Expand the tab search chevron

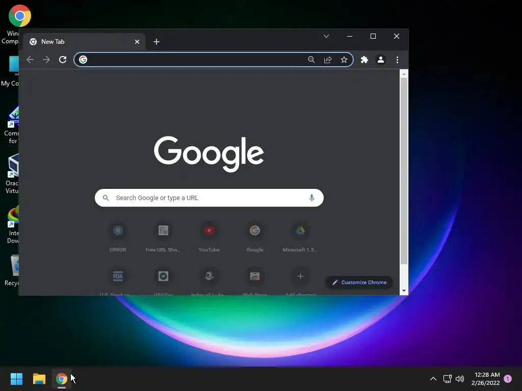click(x=326, y=36)
